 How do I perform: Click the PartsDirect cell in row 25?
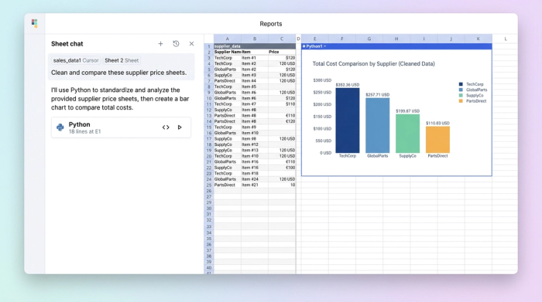(x=227, y=185)
